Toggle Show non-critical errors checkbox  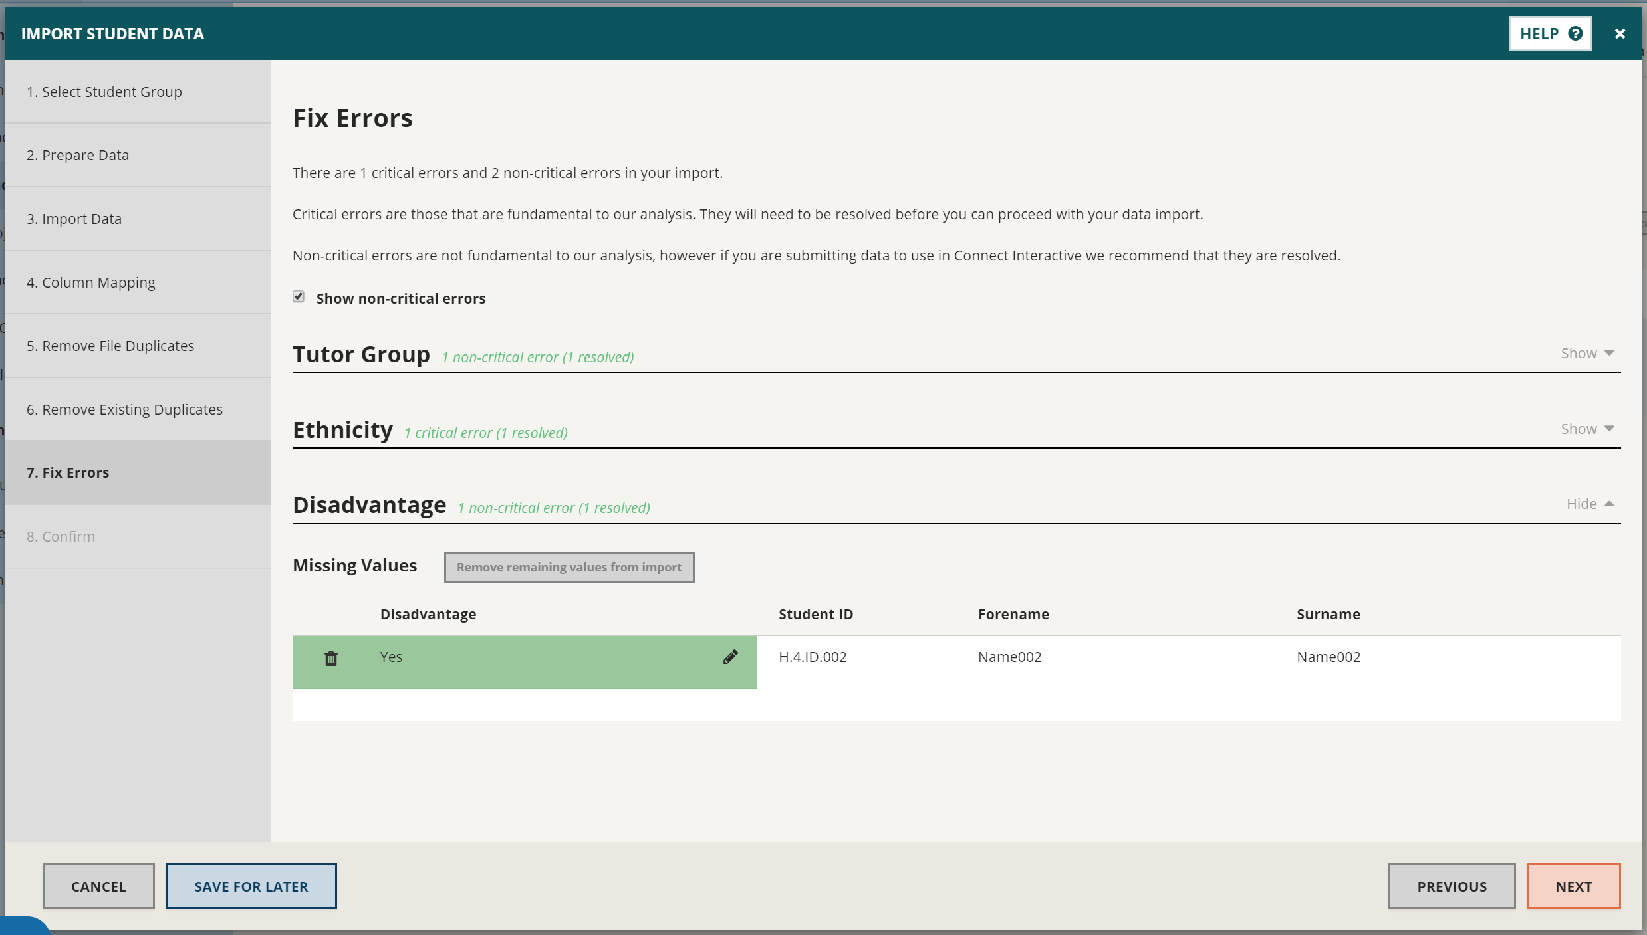(299, 297)
